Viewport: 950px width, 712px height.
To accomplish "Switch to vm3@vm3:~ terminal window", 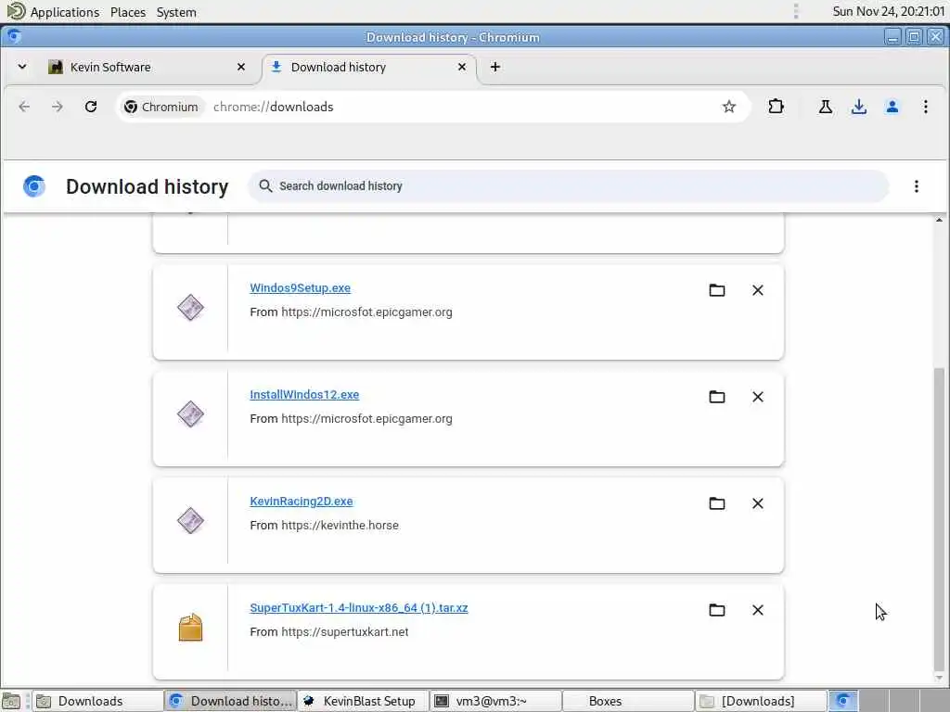I will tap(495, 701).
